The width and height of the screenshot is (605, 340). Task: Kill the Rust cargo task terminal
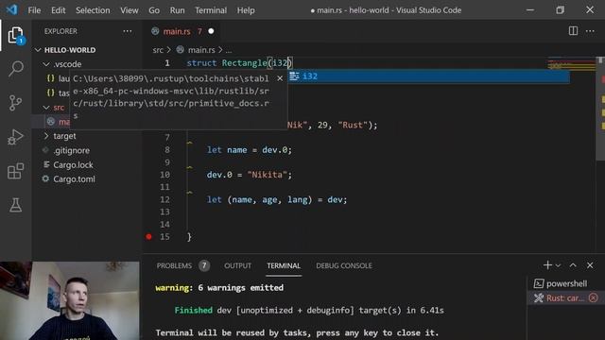(594, 298)
